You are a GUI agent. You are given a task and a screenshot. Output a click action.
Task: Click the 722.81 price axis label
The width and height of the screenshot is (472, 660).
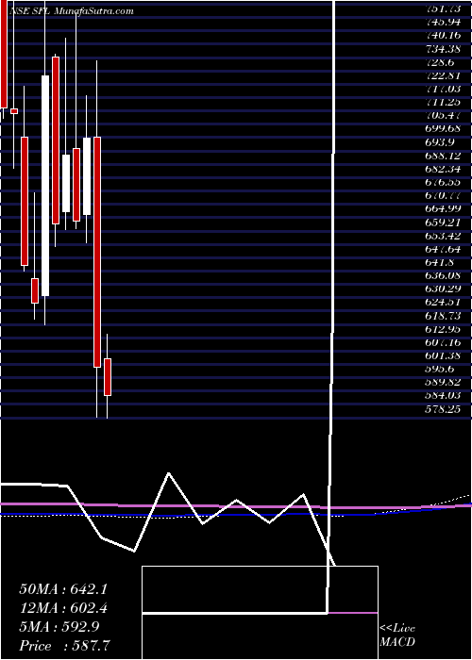[x=443, y=76]
